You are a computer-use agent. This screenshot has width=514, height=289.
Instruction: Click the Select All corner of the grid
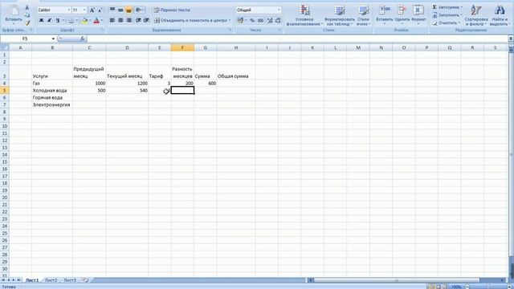(4, 48)
